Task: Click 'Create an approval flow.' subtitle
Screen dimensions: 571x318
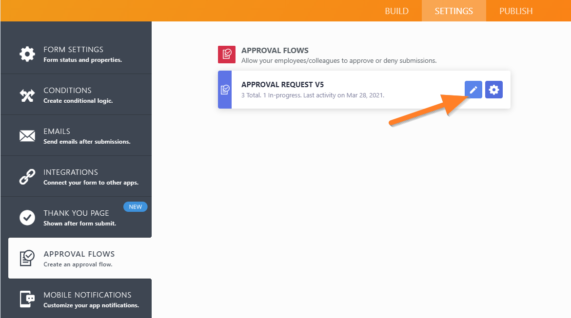Action: (x=78, y=264)
